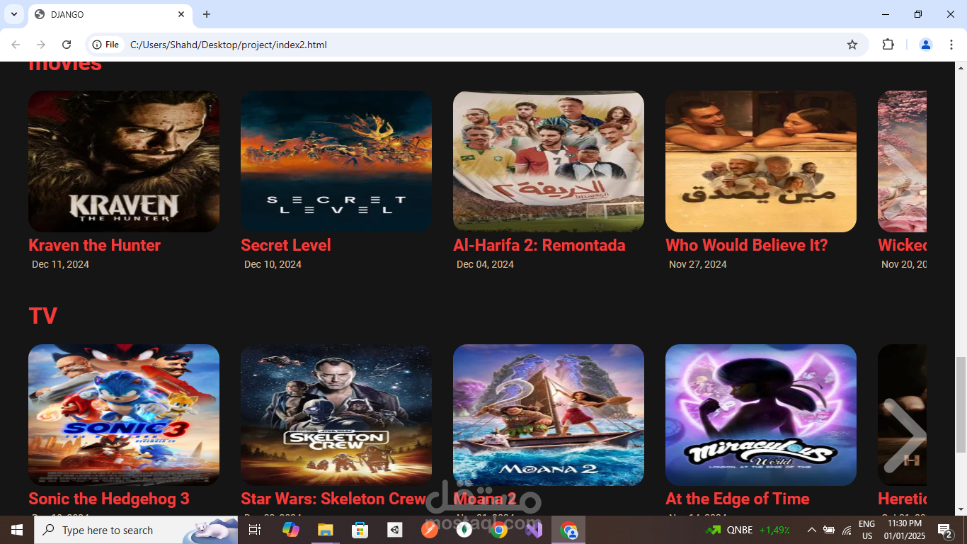This screenshot has height=544, width=967.
Task: Open the Skeleton Crew poster
Action: [x=336, y=415]
